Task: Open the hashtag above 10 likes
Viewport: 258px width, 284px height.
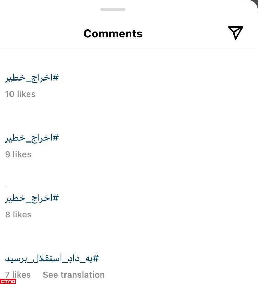Action: [32, 78]
